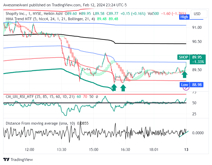Click the first green 89.48 HMA value
Viewport: 212px width, 165px height.
102,19
